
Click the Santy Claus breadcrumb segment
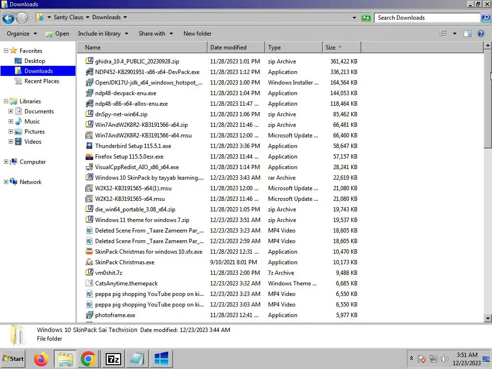click(x=68, y=17)
